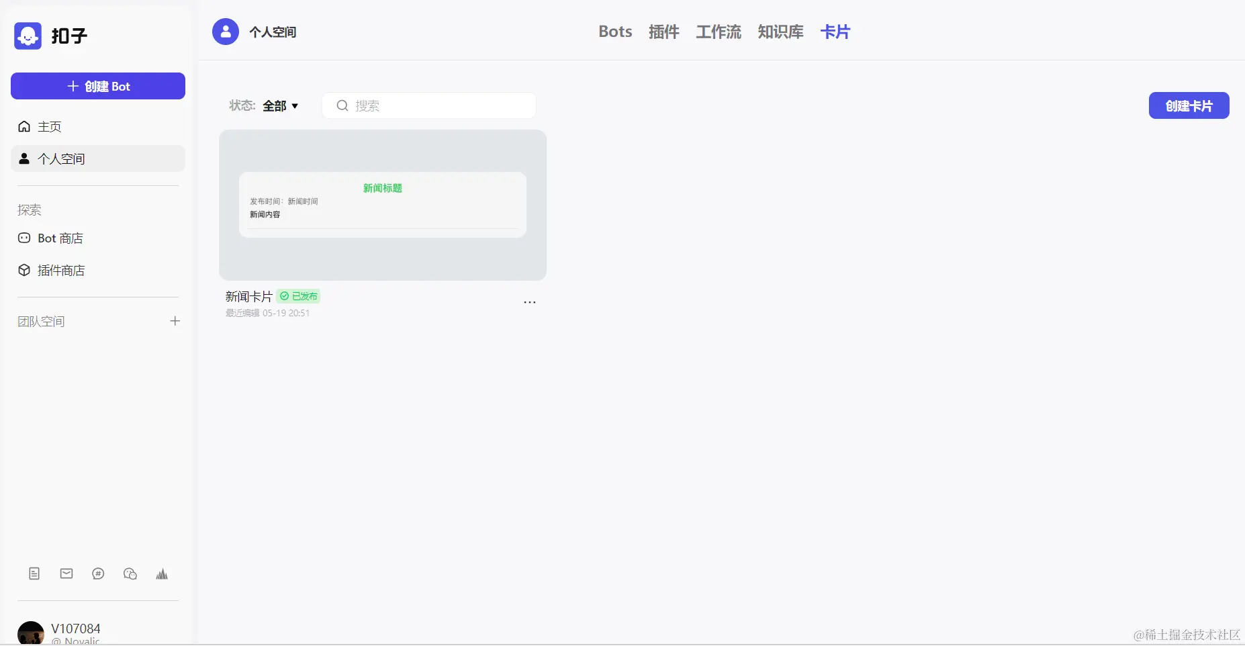1245x646 pixels.
Task: Click the 已发布 status badge
Action: pos(298,296)
